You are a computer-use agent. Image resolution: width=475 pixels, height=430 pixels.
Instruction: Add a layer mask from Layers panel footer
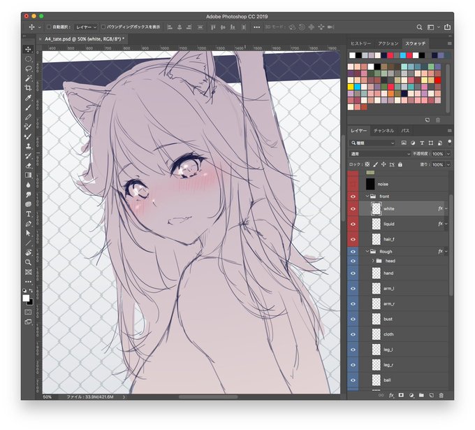401,395
